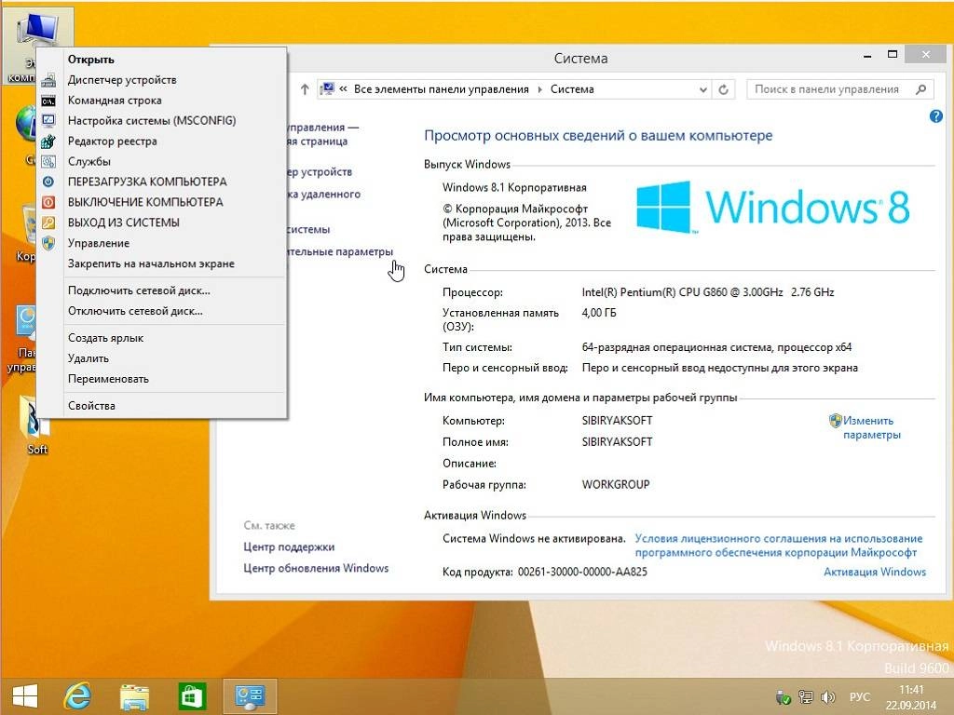This screenshot has height=715, width=954.
Task: Click Все элементы панели управления breadcrumb
Action: click(x=441, y=89)
